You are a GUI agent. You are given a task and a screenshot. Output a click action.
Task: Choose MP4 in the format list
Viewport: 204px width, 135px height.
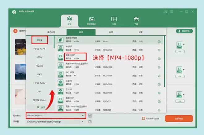pyautogui.click(x=40, y=40)
